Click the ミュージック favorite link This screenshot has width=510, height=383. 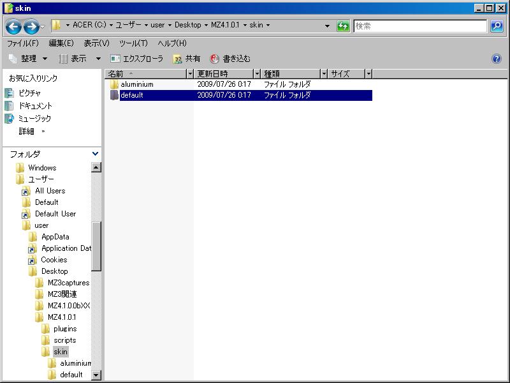[34, 119]
